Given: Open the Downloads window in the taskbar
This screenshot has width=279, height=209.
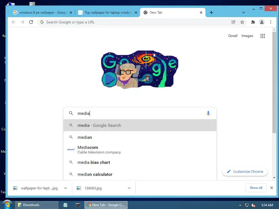Looking at the screenshot, I should [x=37, y=205].
